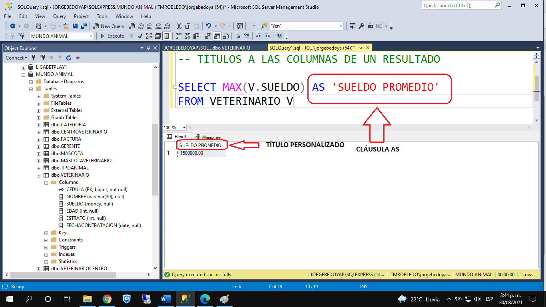This screenshot has height=307, width=546.
Task: Open the File menu
Action: [8, 16]
